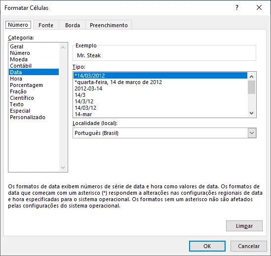Image resolution: width=271 pixels, height=256 pixels.
Task: Click the Tipo list scroll-down arrow
Action: click(251, 113)
